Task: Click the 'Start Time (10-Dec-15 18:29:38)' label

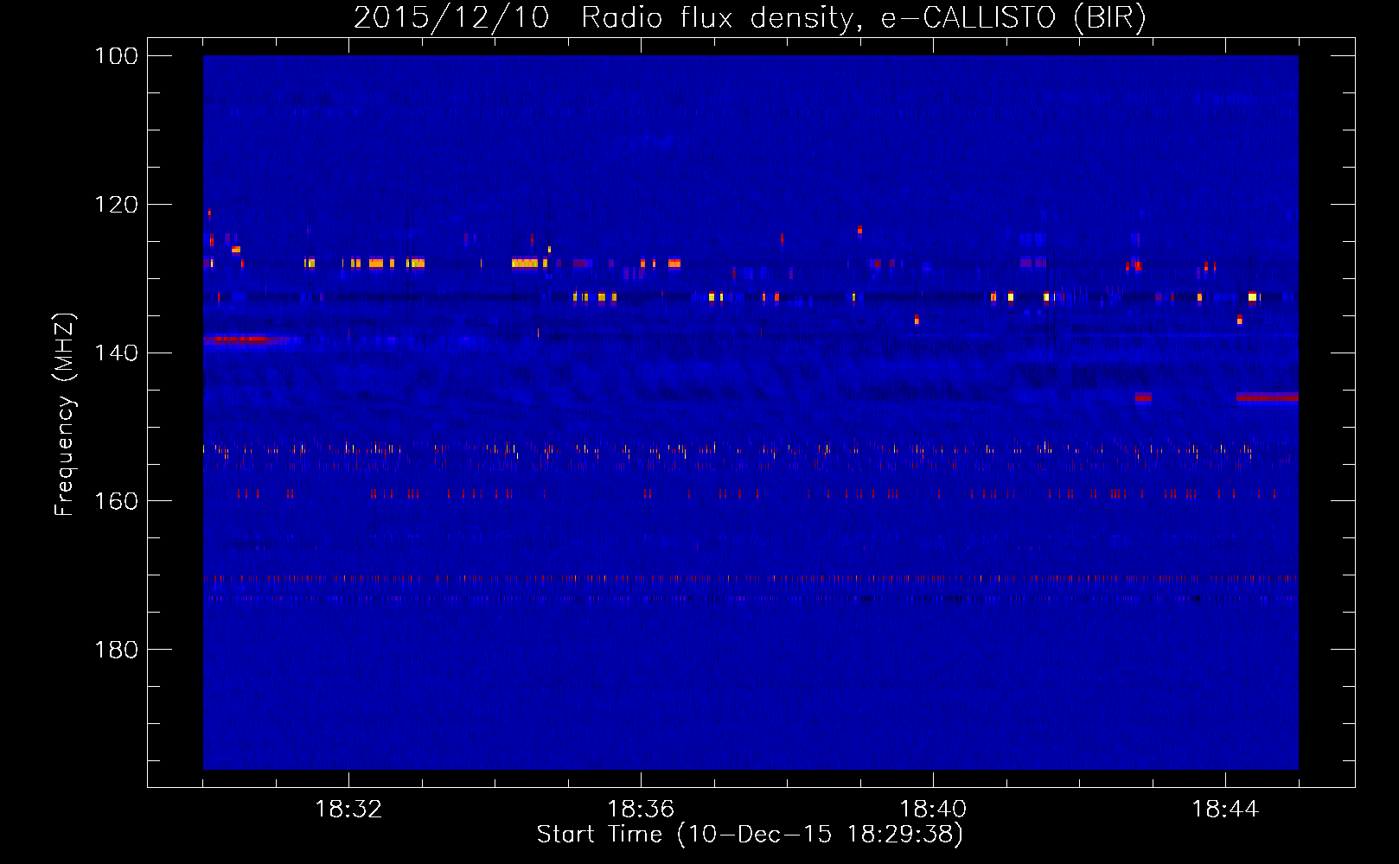Action: [x=750, y=835]
